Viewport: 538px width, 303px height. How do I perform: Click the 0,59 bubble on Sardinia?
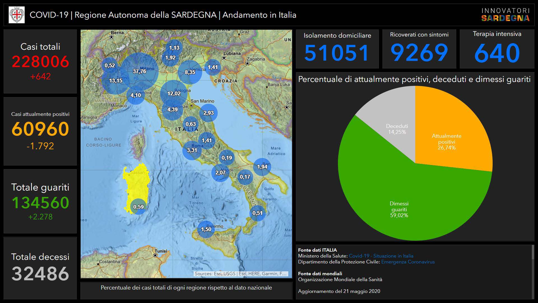tap(138, 207)
